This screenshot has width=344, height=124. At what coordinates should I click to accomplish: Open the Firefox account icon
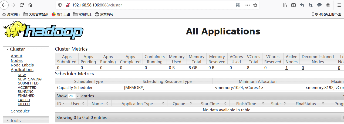tap(328, 5)
